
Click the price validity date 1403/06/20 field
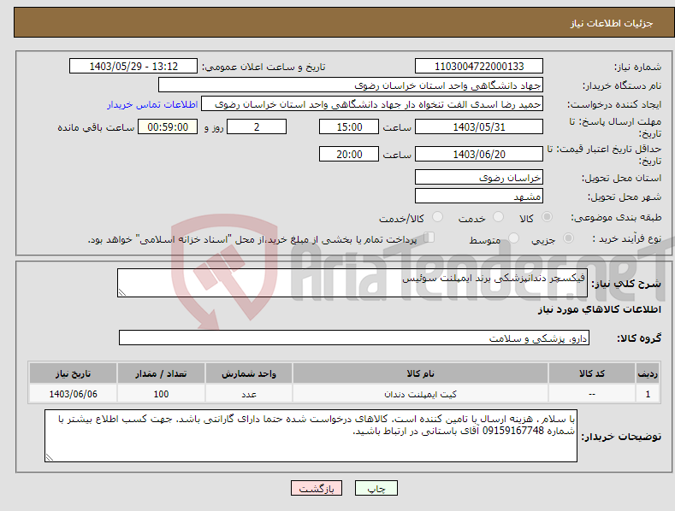479,154
